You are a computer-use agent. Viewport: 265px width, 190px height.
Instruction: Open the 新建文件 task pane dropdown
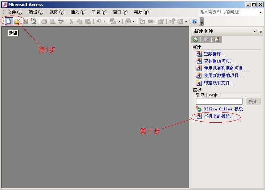coord(254,31)
